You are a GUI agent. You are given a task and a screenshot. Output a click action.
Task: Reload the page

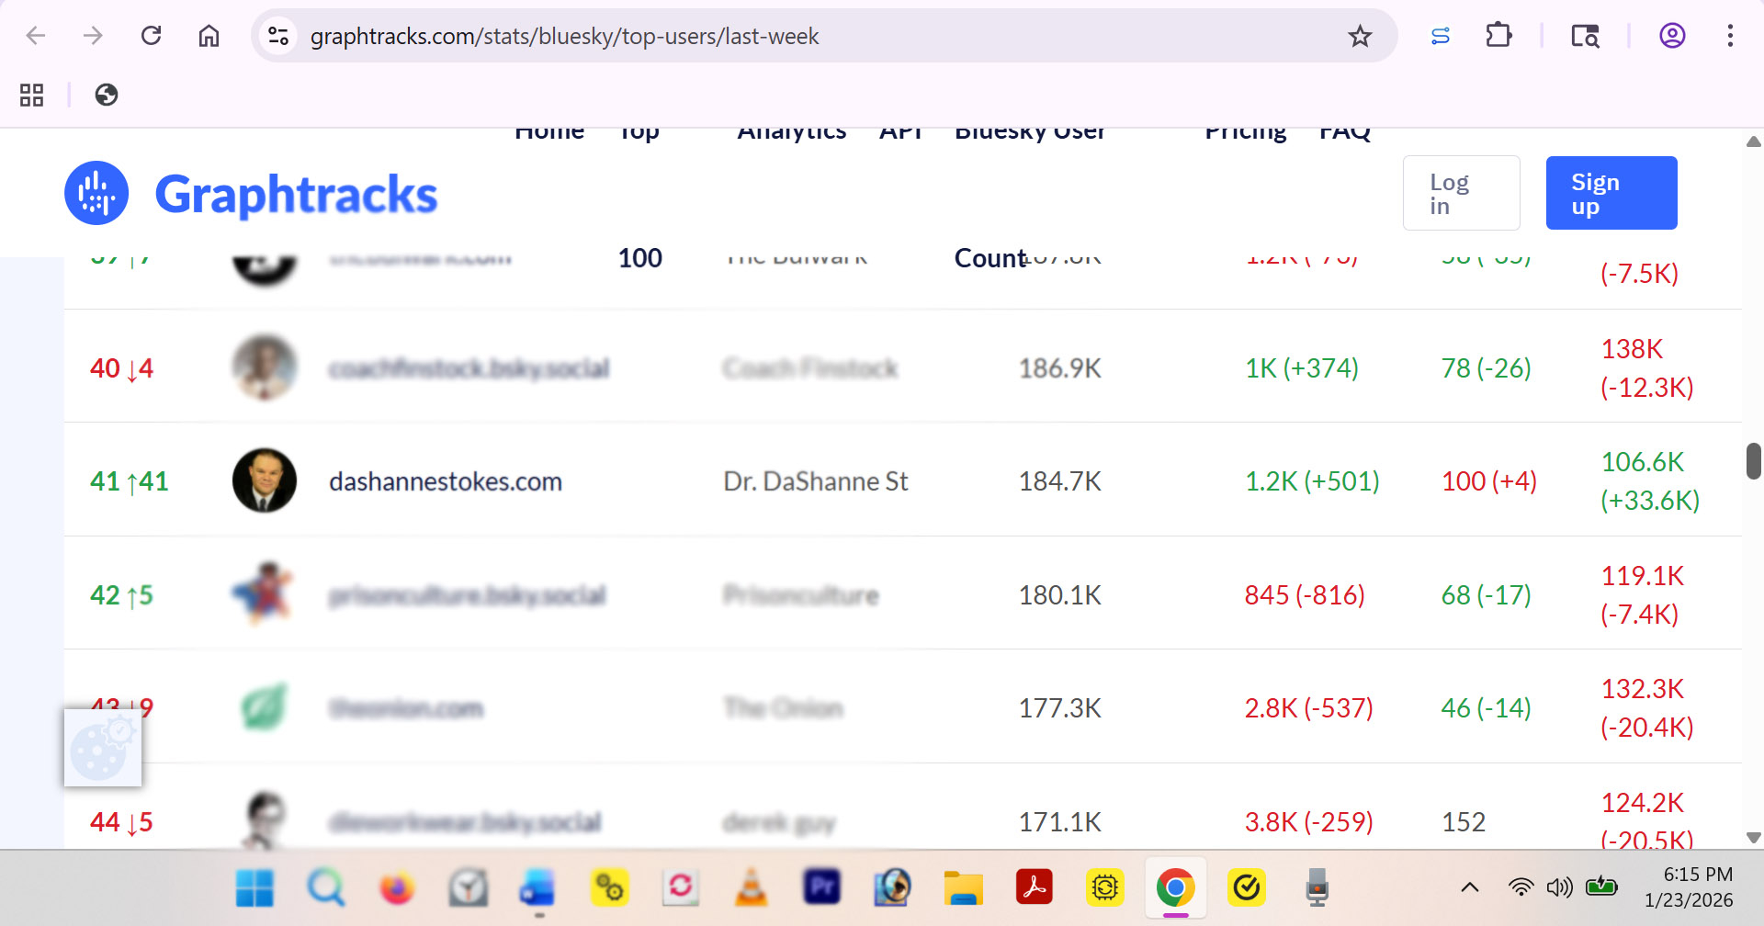pyautogui.click(x=152, y=36)
